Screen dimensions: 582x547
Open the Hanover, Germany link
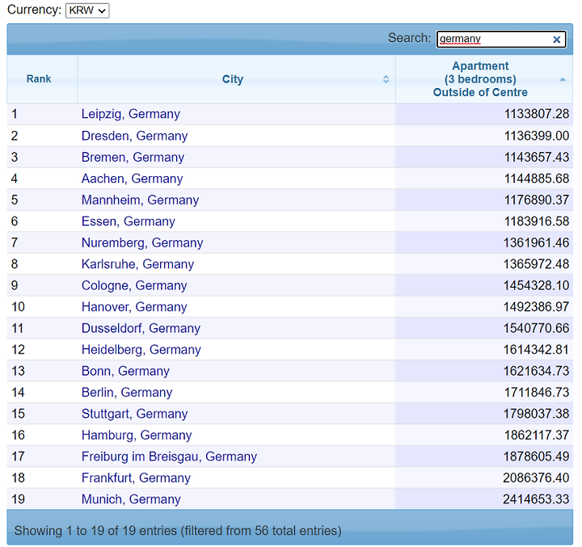point(134,307)
